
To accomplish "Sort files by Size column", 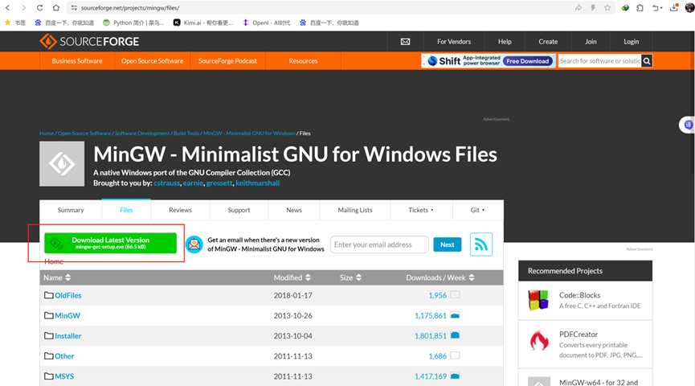I will click(x=350, y=277).
